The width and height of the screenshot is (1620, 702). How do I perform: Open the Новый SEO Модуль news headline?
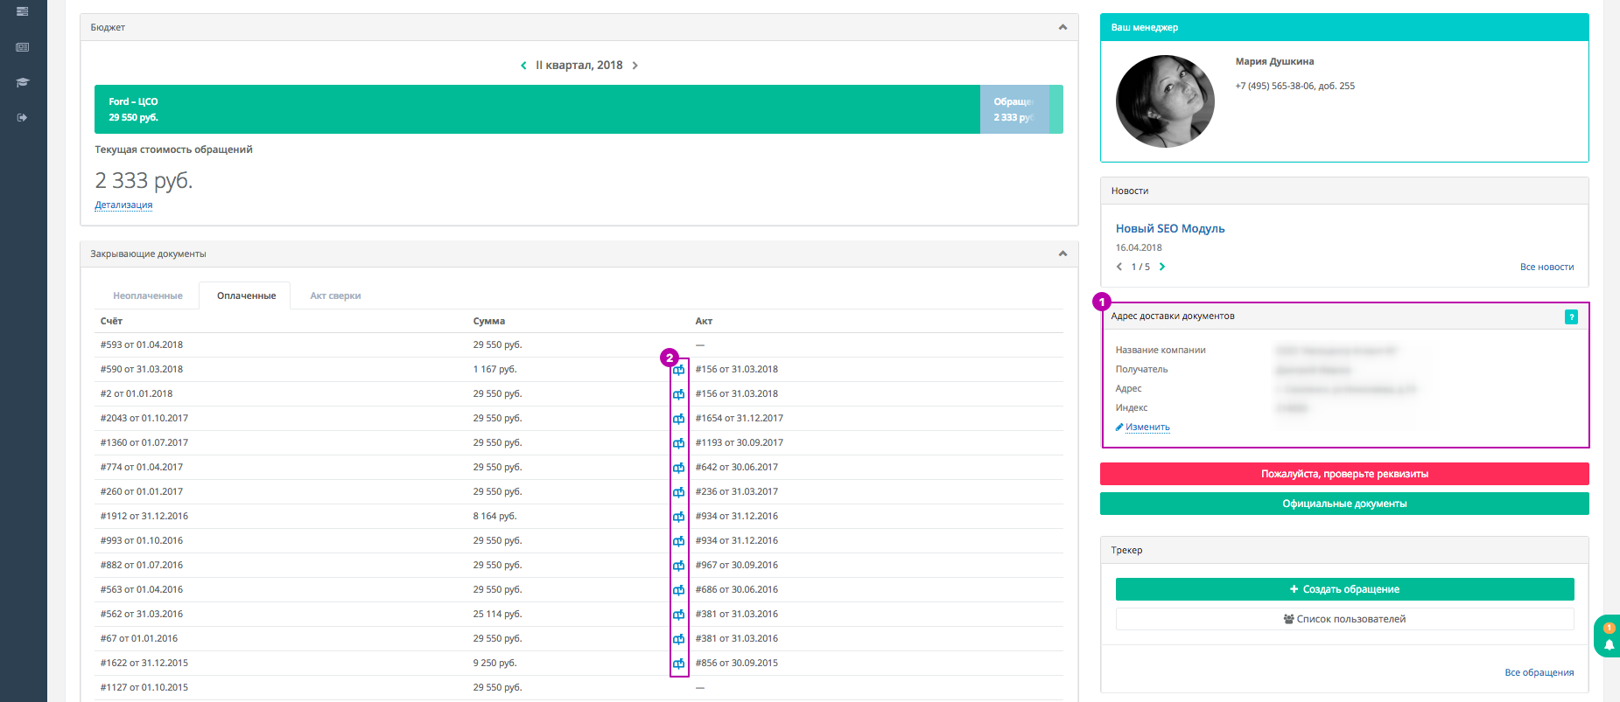1170,228
